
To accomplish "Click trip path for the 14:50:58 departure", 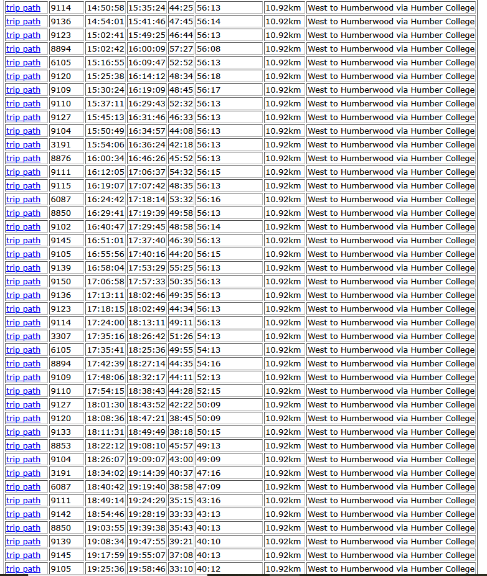I will 23,8.
